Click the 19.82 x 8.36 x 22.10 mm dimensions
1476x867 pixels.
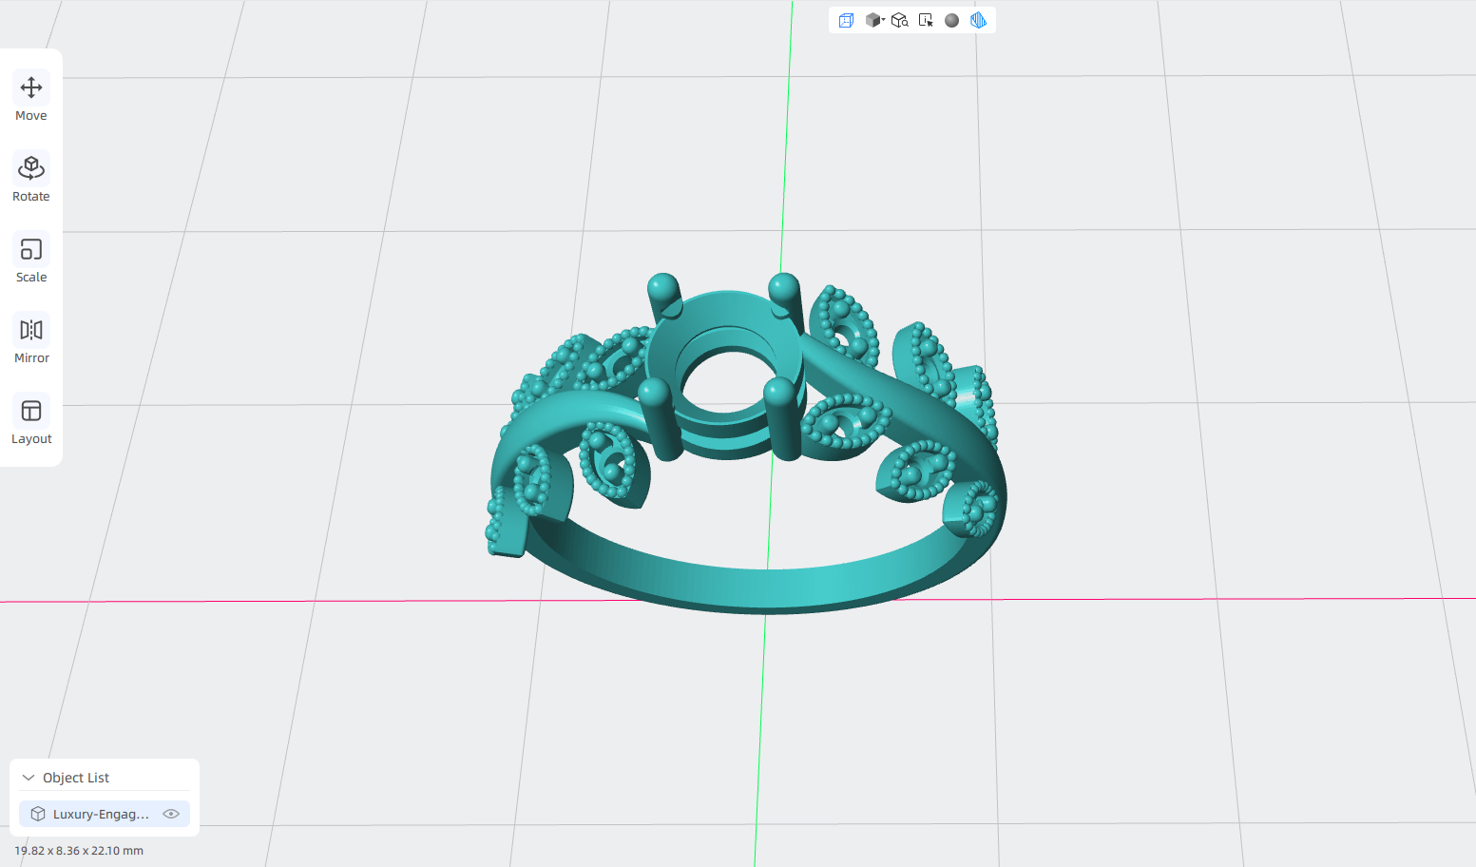tap(79, 851)
